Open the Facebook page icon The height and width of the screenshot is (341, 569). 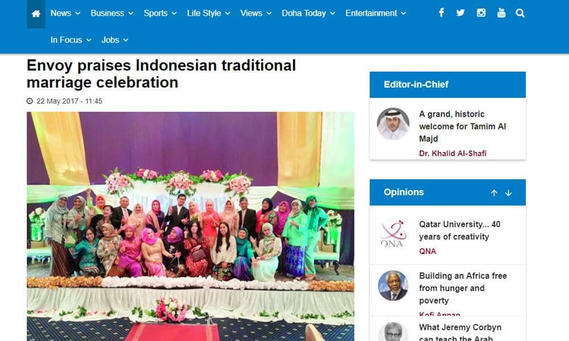442,13
